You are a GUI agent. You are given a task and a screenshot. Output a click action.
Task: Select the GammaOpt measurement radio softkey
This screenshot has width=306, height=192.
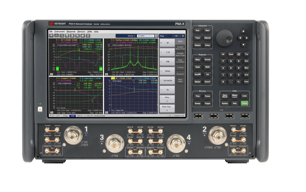(x=167, y=80)
